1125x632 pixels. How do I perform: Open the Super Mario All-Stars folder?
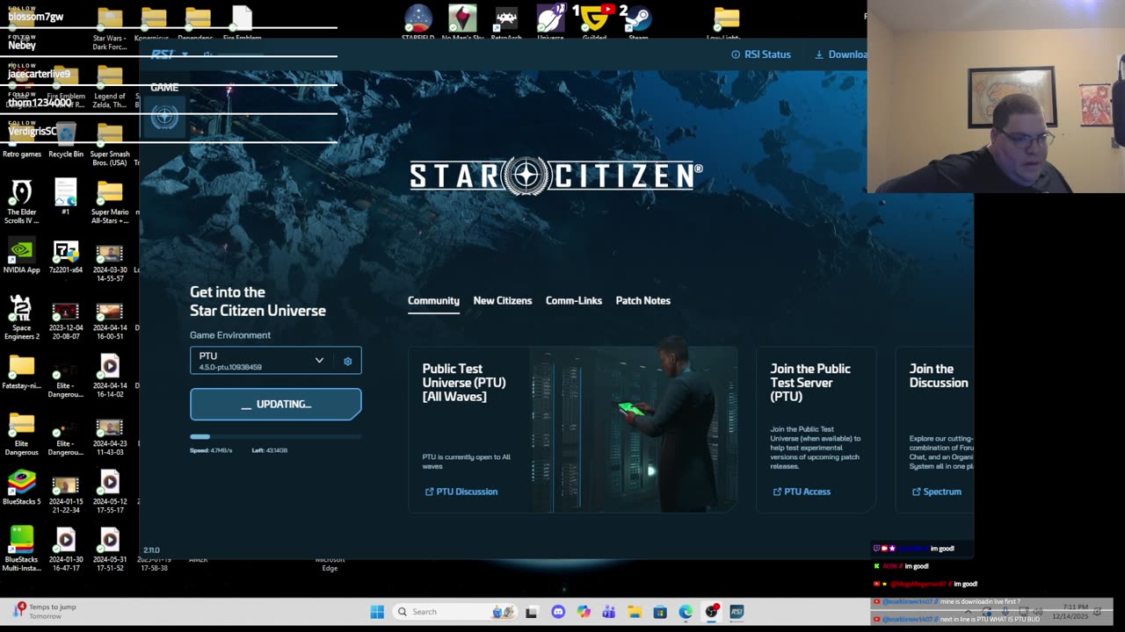[110, 201]
